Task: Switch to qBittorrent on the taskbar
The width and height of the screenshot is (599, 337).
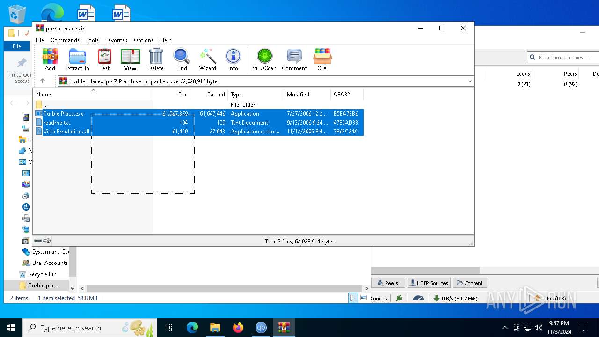Action: tap(261, 328)
